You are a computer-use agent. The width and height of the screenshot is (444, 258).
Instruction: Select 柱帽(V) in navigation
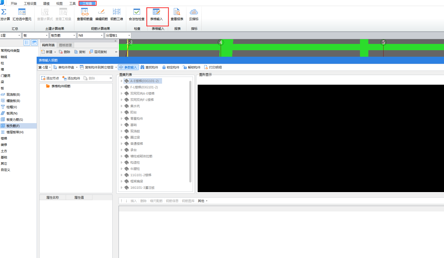(x=12, y=107)
